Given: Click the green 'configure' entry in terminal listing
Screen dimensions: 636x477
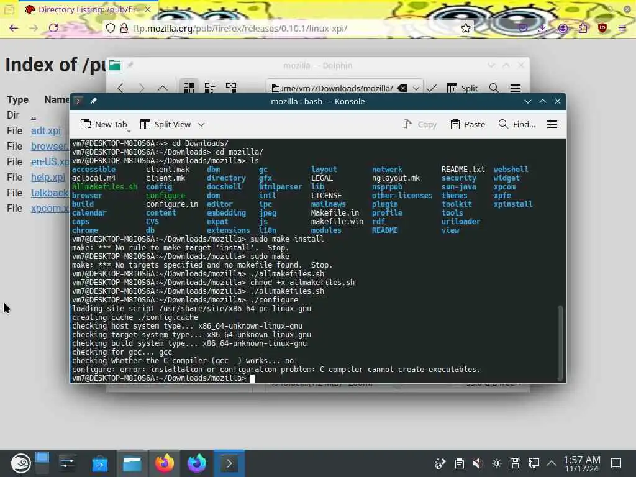Looking at the screenshot, I should [x=165, y=195].
